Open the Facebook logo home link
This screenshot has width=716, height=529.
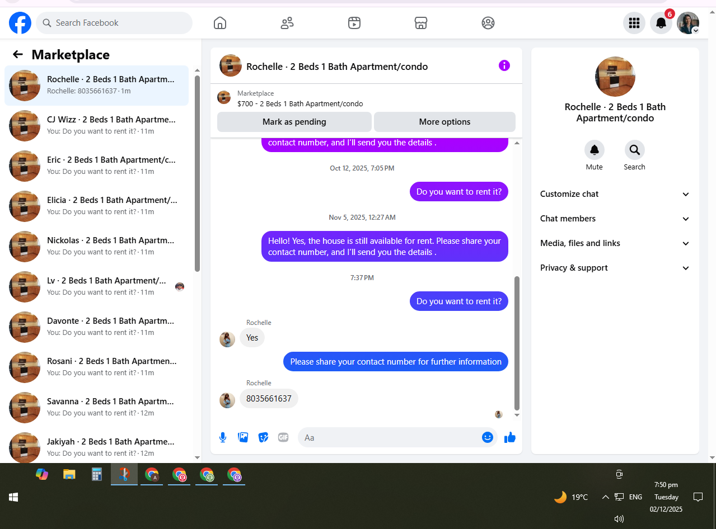20,23
